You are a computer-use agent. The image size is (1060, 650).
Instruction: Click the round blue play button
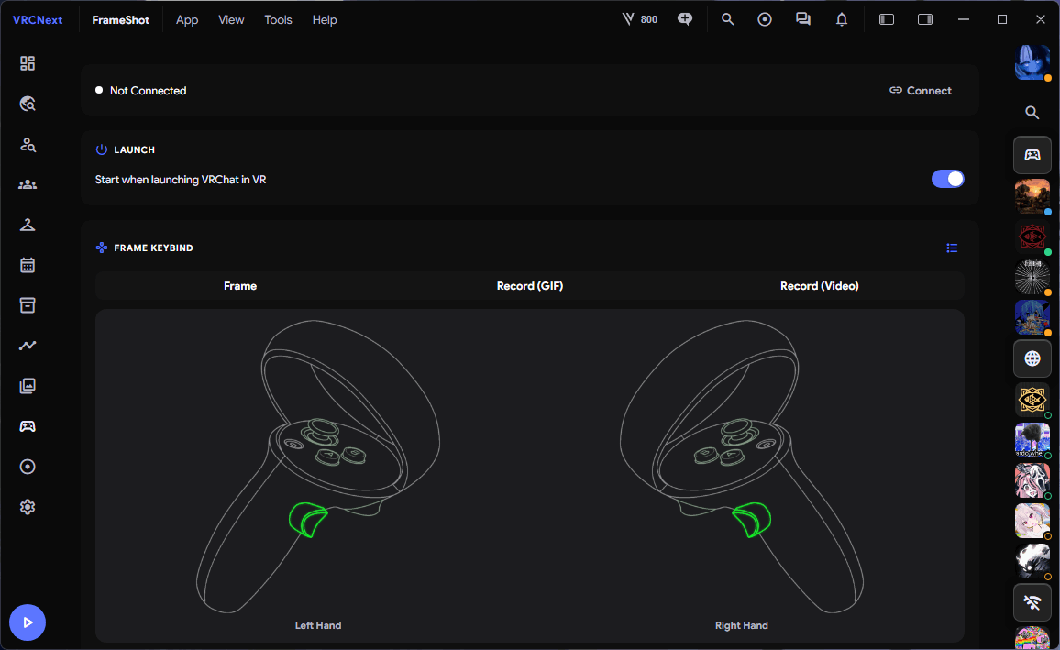click(x=27, y=622)
